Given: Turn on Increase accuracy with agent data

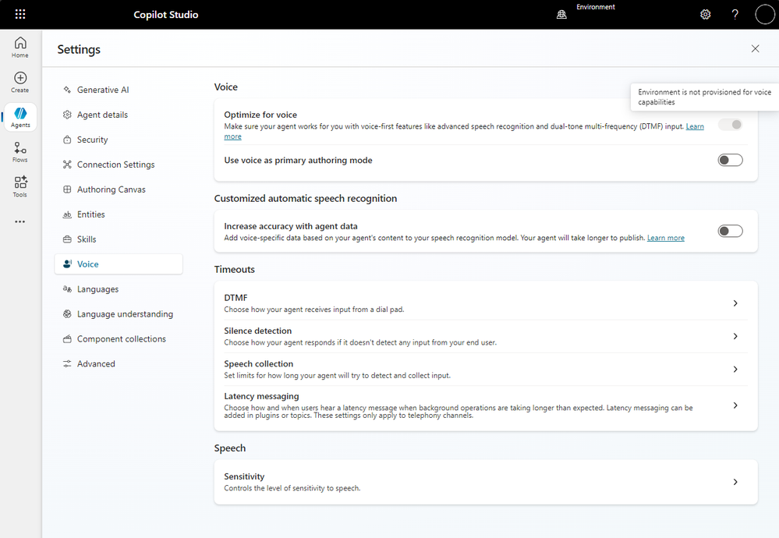Looking at the screenshot, I should 730,231.
